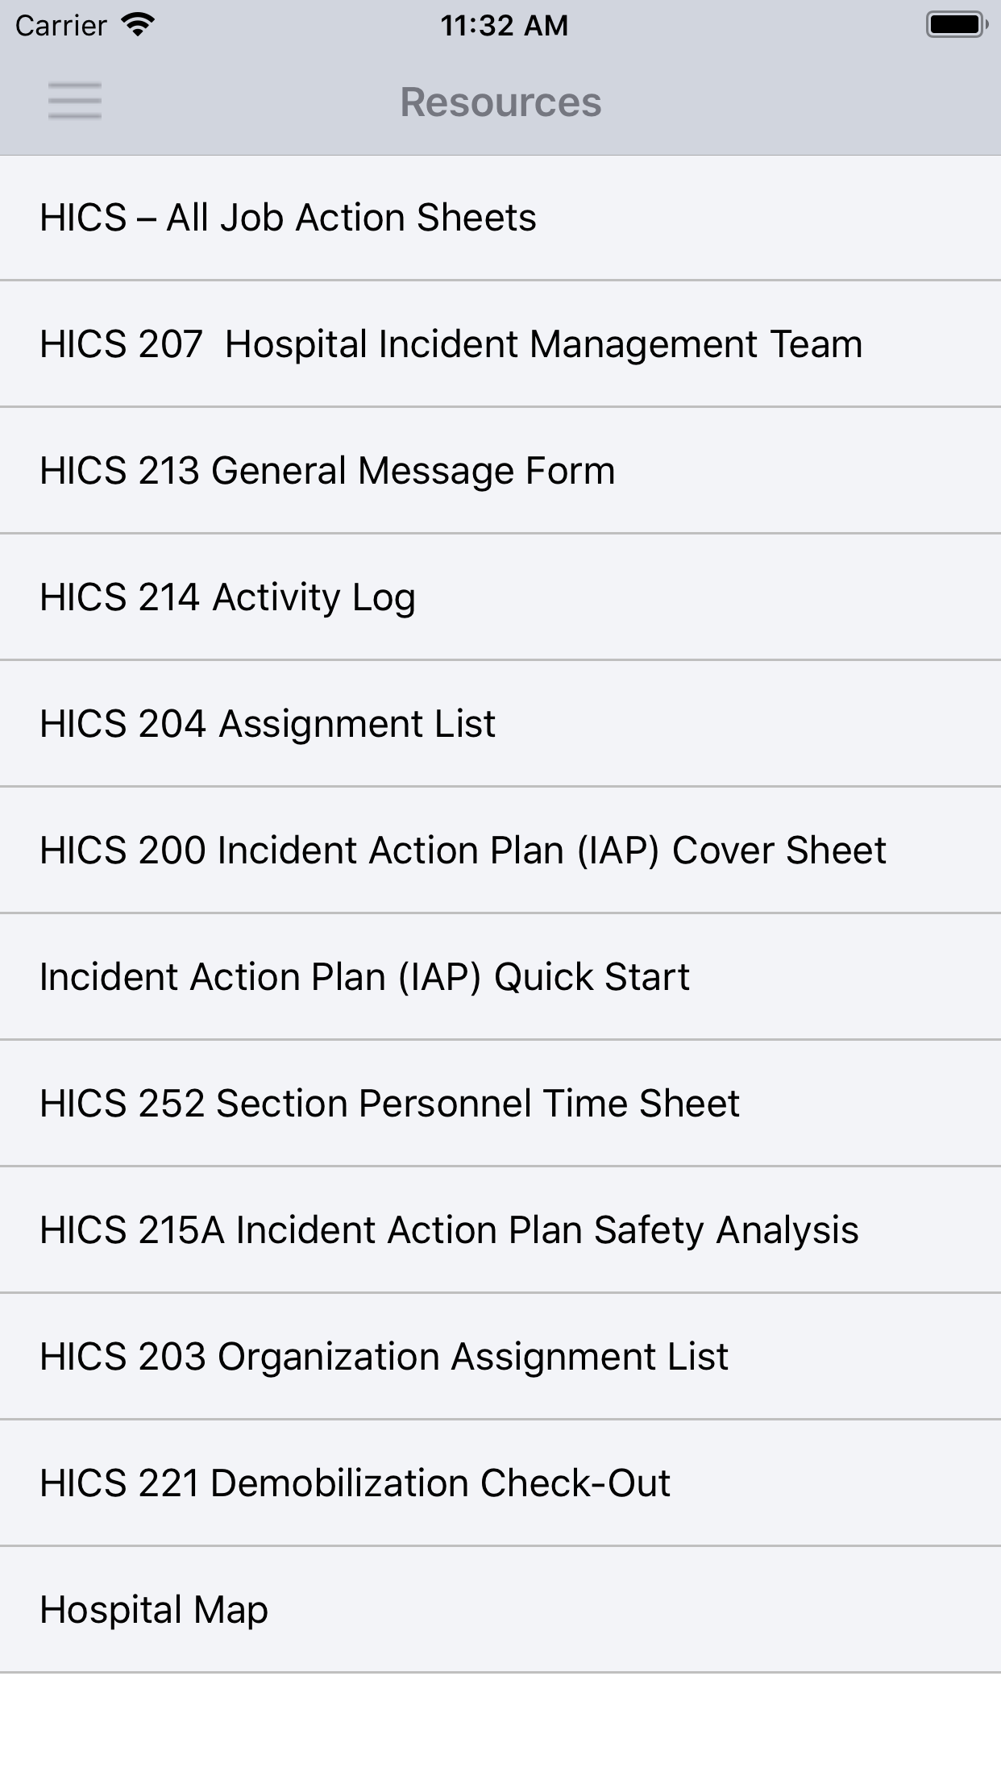1001x1780 pixels.
Task: Select HICS 213 General Message Form
Action: tap(500, 470)
